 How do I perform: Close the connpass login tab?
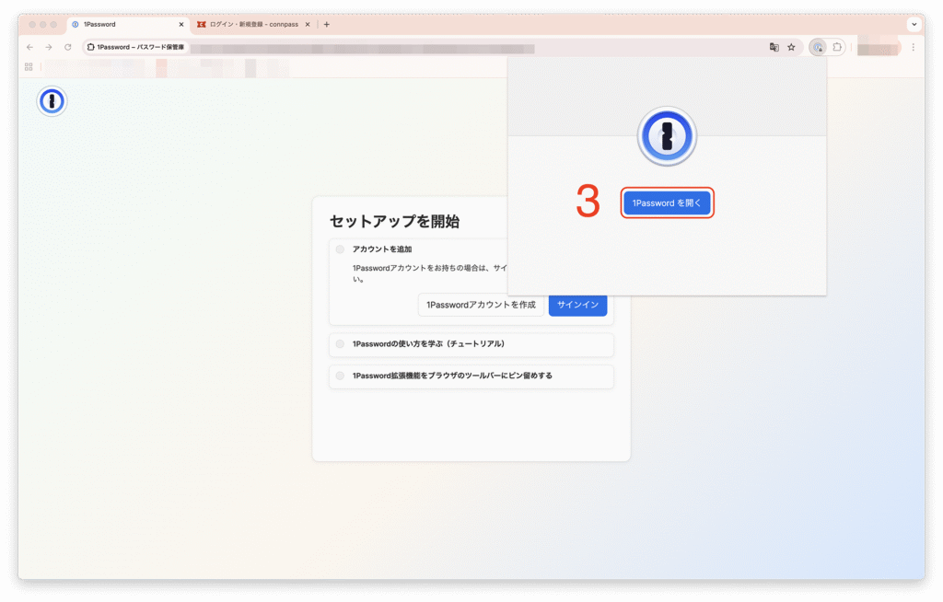pos(308,25)
